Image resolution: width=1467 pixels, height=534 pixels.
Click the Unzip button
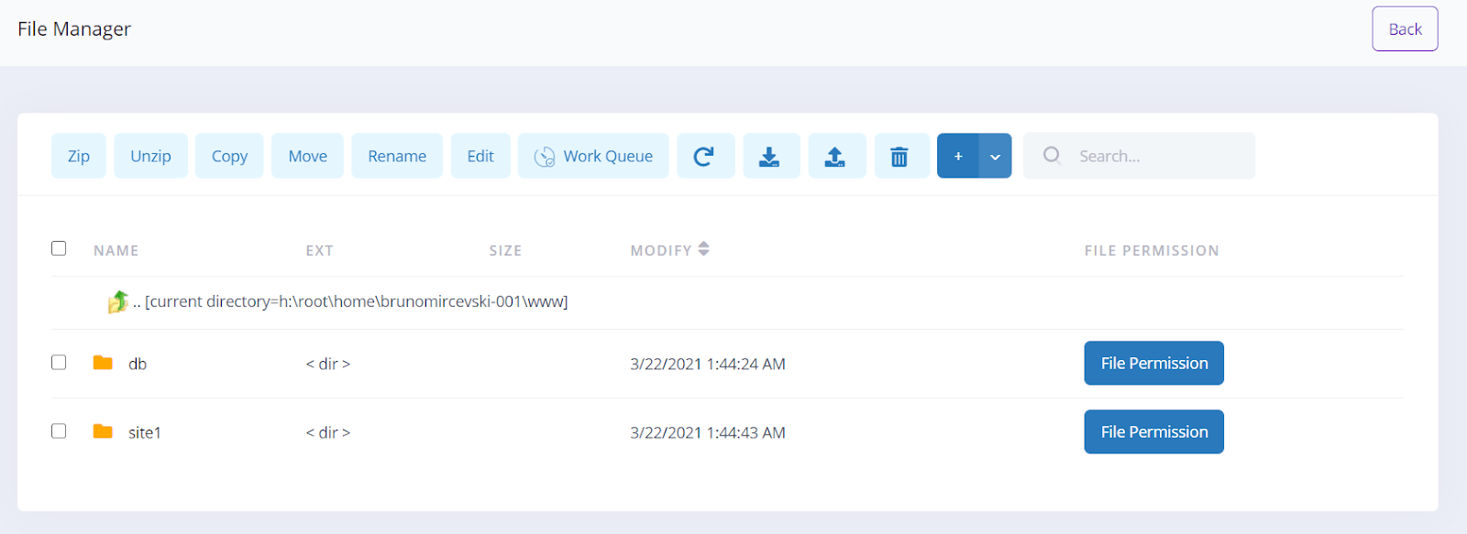150,156
